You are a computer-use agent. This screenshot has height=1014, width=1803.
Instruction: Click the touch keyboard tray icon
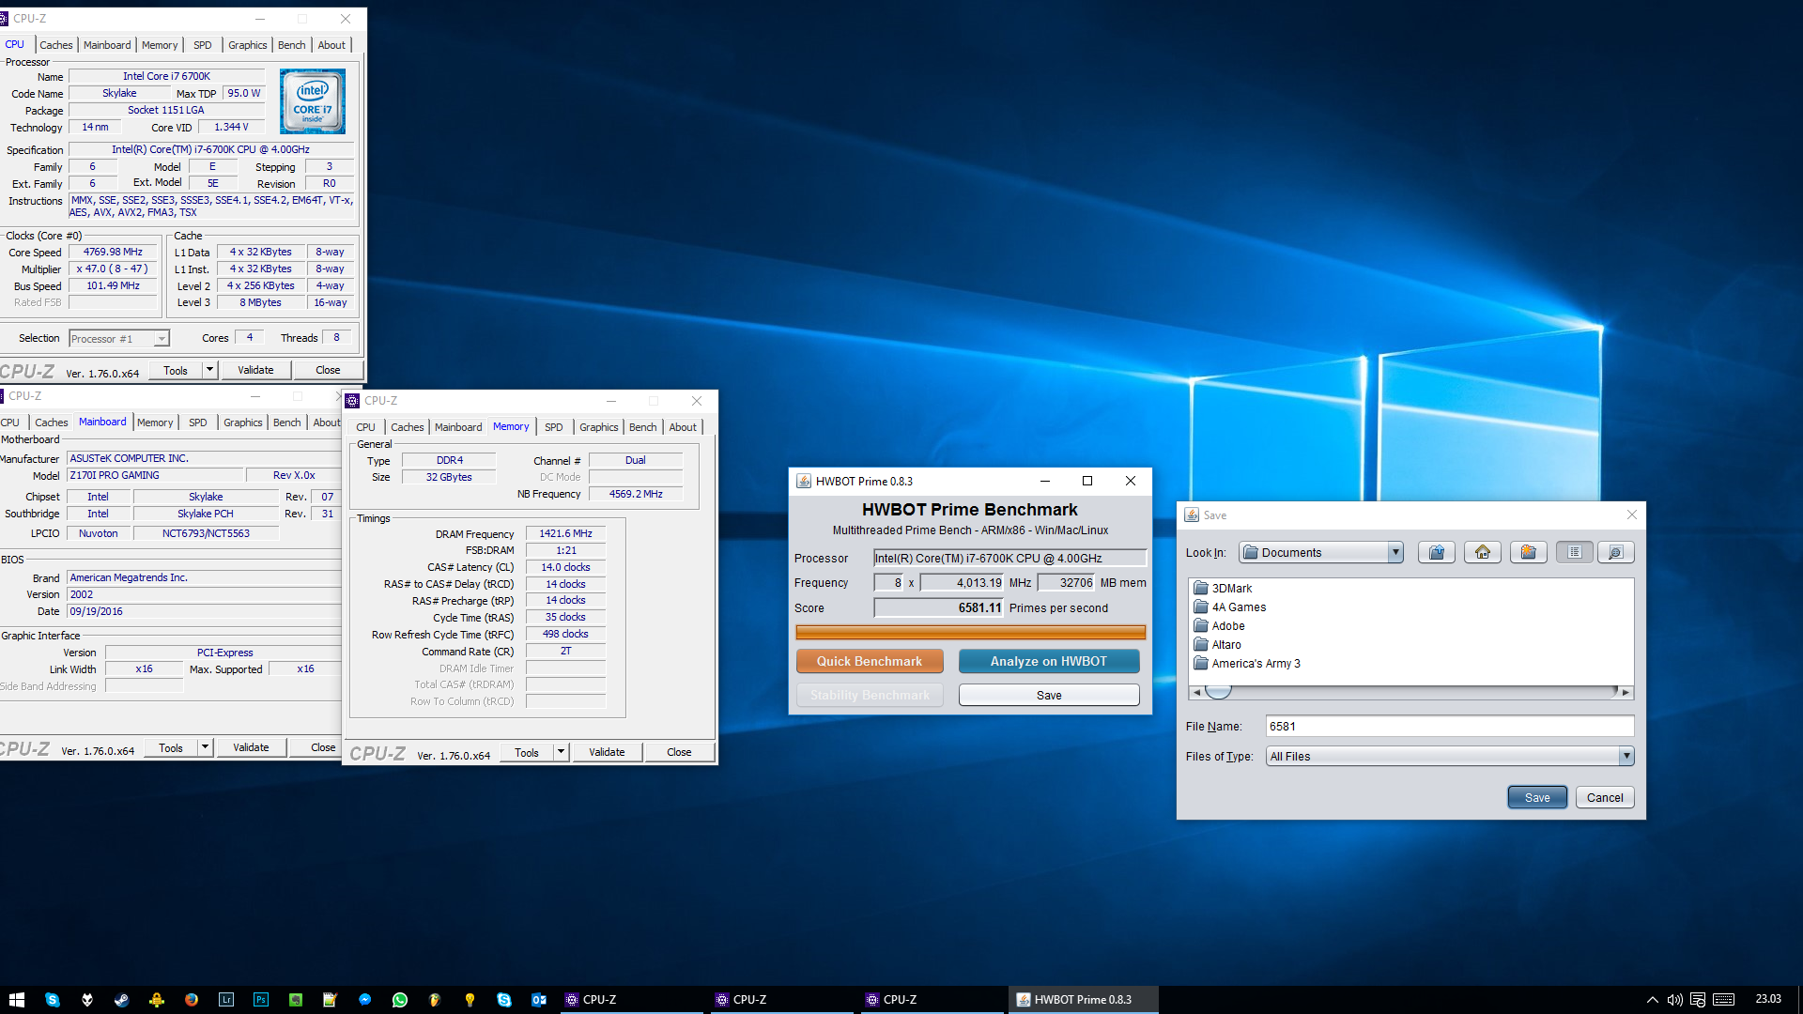click(x=1724, y=1000)
